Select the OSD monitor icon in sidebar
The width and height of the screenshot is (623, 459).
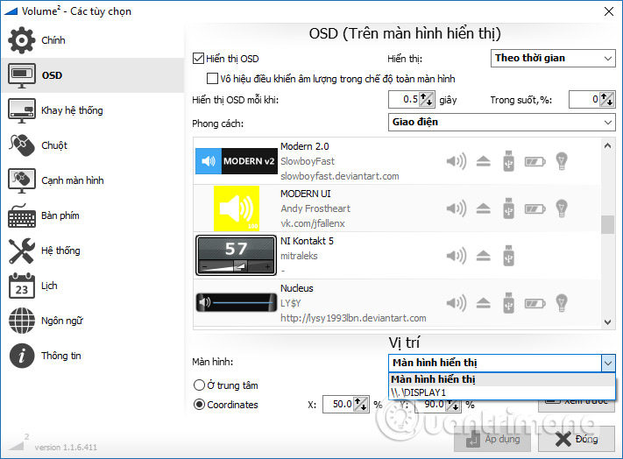(21, 75)
